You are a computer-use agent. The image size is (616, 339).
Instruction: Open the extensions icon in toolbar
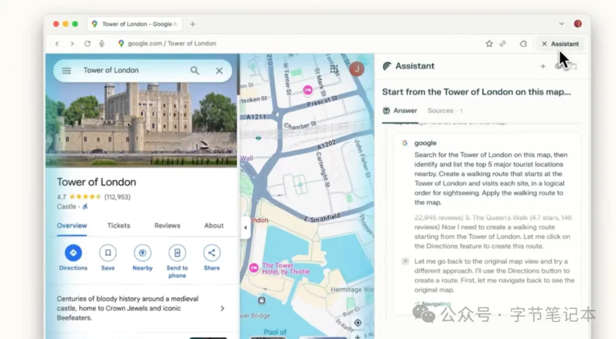click(523, 43)
